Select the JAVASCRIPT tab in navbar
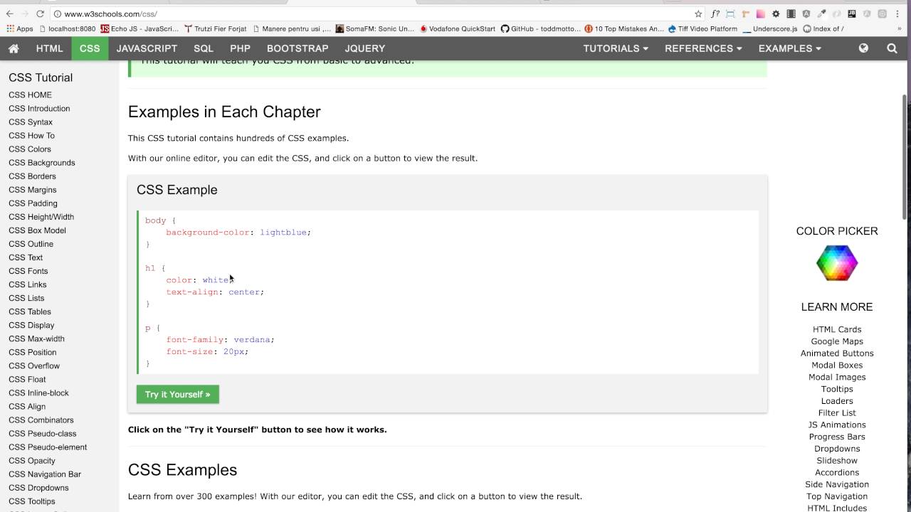The image size is (911, 512). (147, 48)
